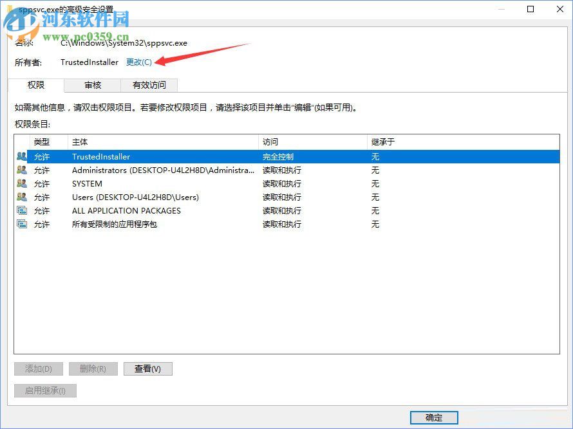Click the 添加(D) button
This screenshot has width=573, height=429.
(x=38, y=369)
